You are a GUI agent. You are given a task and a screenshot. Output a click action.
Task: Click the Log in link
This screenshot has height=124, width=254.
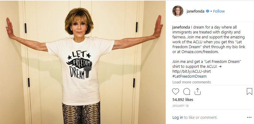tap(177, 118)
